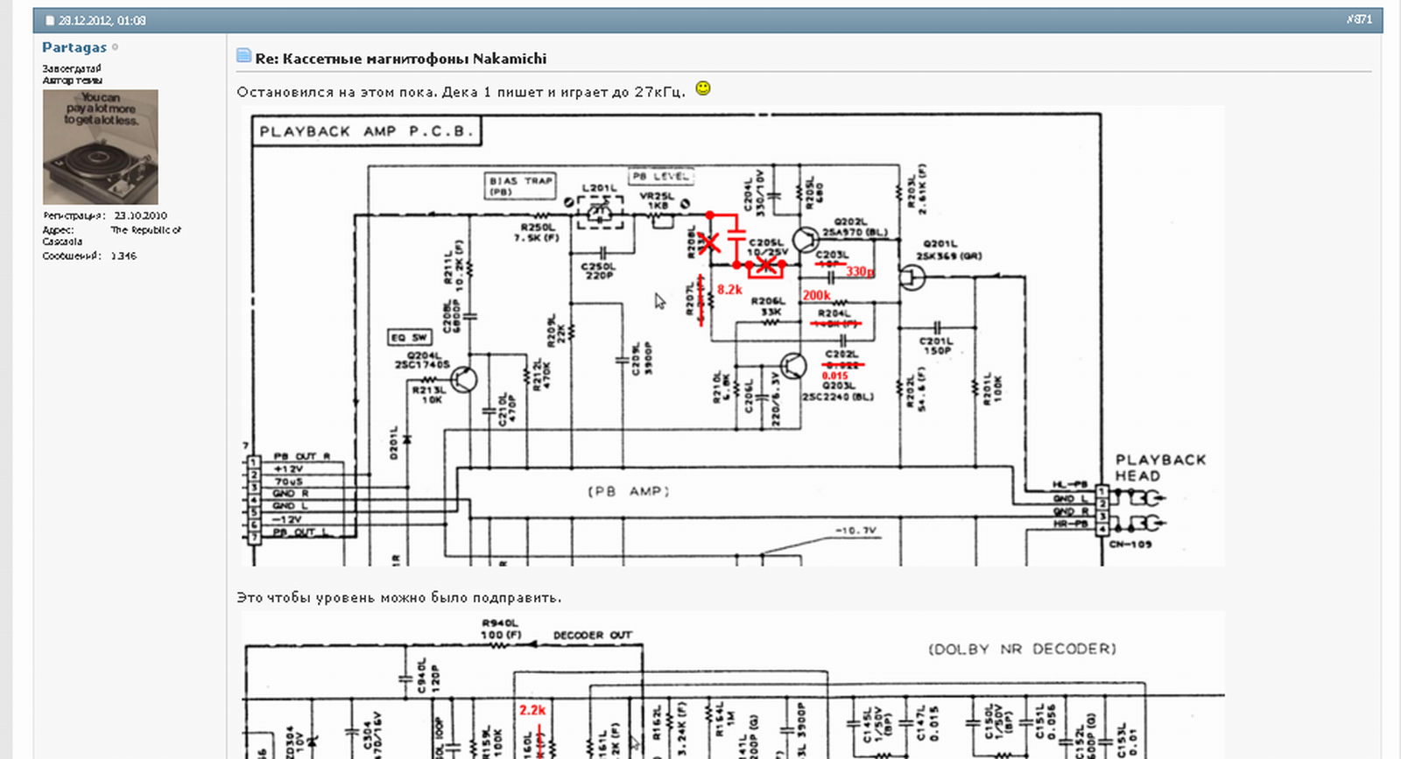Click the red 200k annotation
Screen dimensions: 1401x759
[816, 295]
